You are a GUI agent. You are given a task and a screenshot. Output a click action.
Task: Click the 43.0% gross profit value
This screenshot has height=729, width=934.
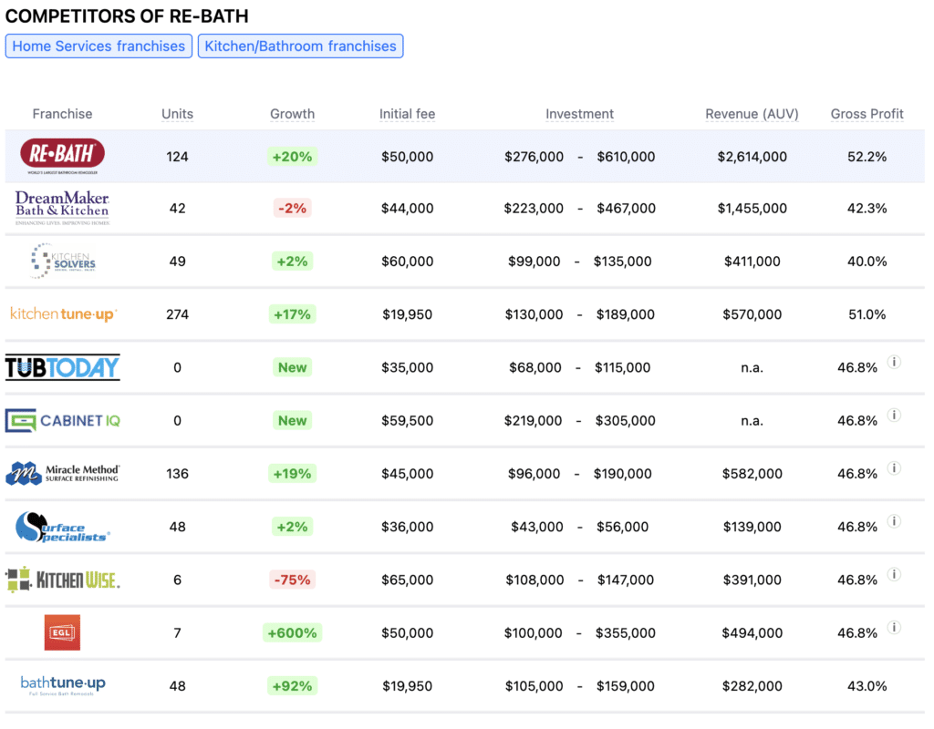pos(867,686)
